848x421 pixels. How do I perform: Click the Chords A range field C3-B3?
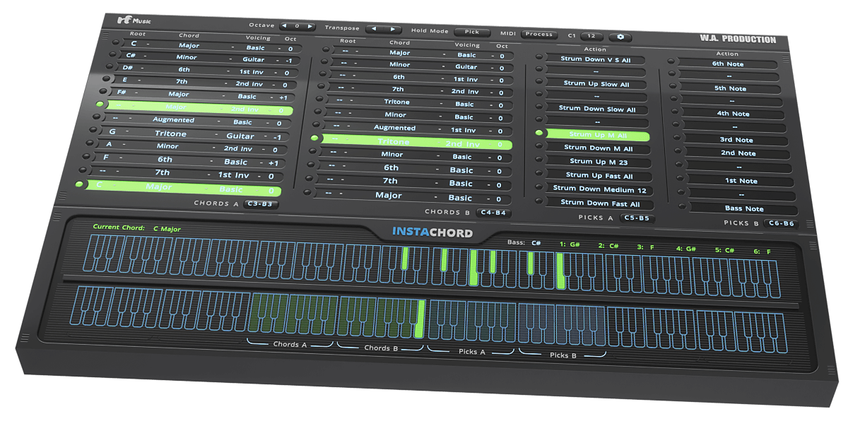pos(261,204)
